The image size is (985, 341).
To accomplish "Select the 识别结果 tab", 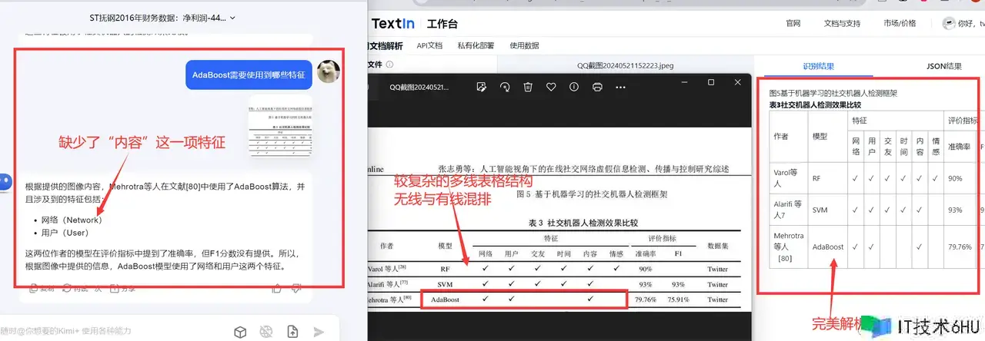I will pyautogui.click(x=818, y=66).
